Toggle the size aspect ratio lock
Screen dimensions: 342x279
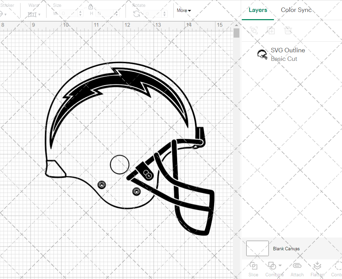click(91, 7)
